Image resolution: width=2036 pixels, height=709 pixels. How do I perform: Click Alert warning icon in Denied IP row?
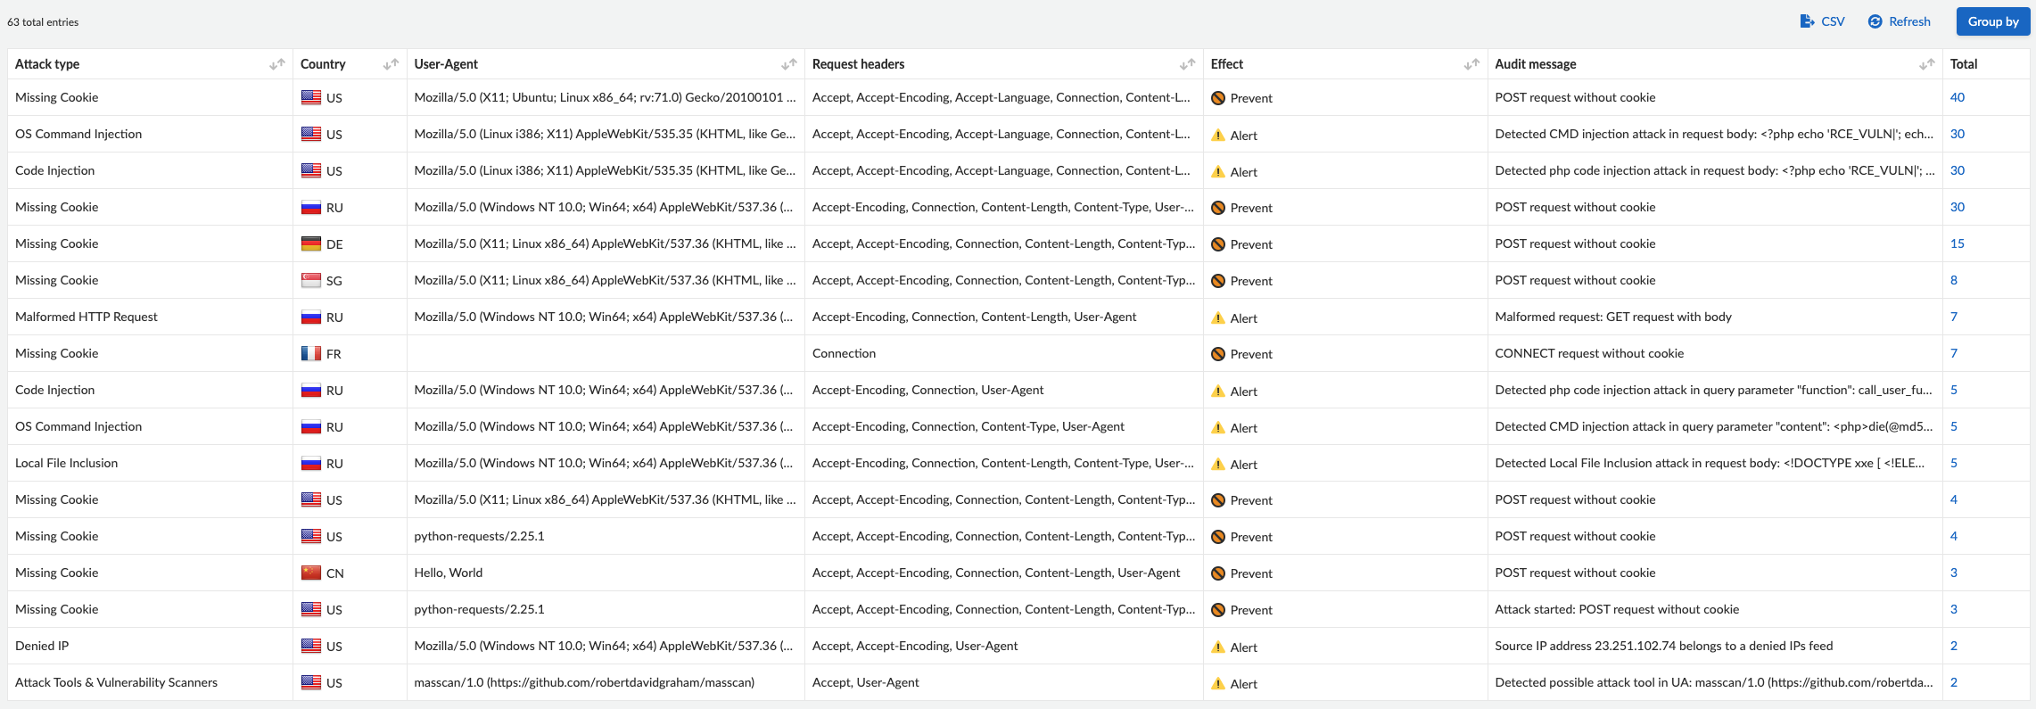click(x=1218, y=647)
